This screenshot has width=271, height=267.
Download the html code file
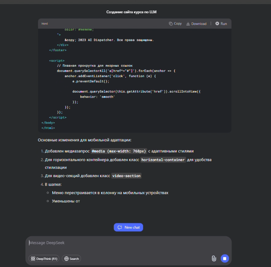196,24
